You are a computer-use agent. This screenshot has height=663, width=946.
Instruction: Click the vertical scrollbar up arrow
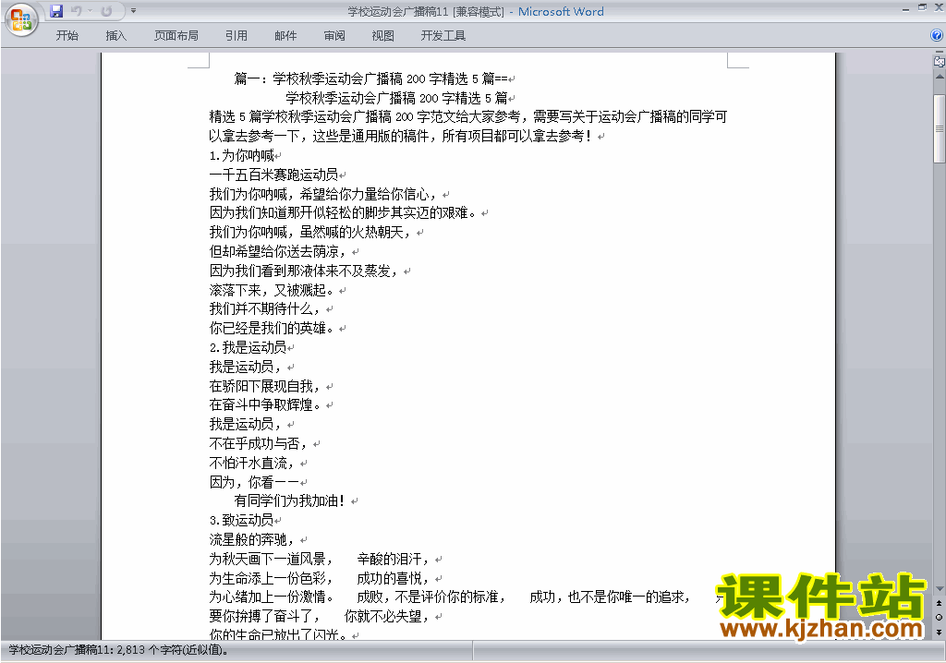(x=940, y=78)
